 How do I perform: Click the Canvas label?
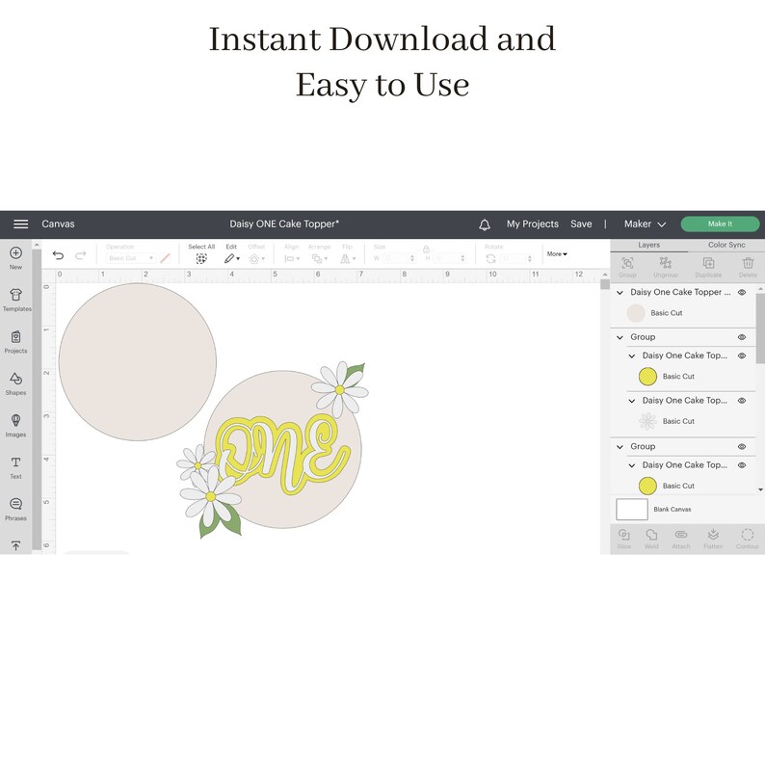(58, 224)
